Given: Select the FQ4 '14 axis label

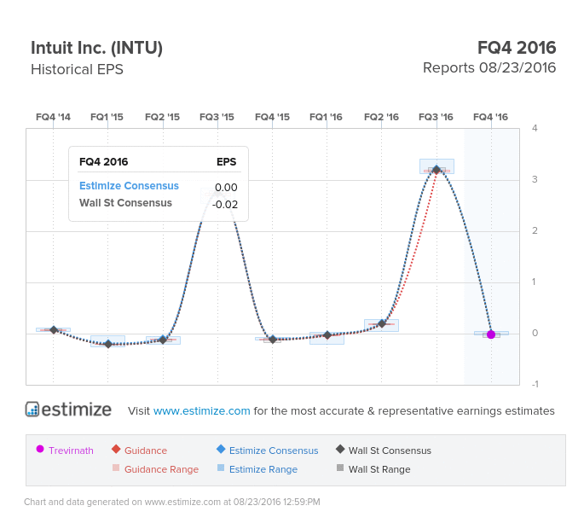Looking at the screenshot, I should coord(53,117).
